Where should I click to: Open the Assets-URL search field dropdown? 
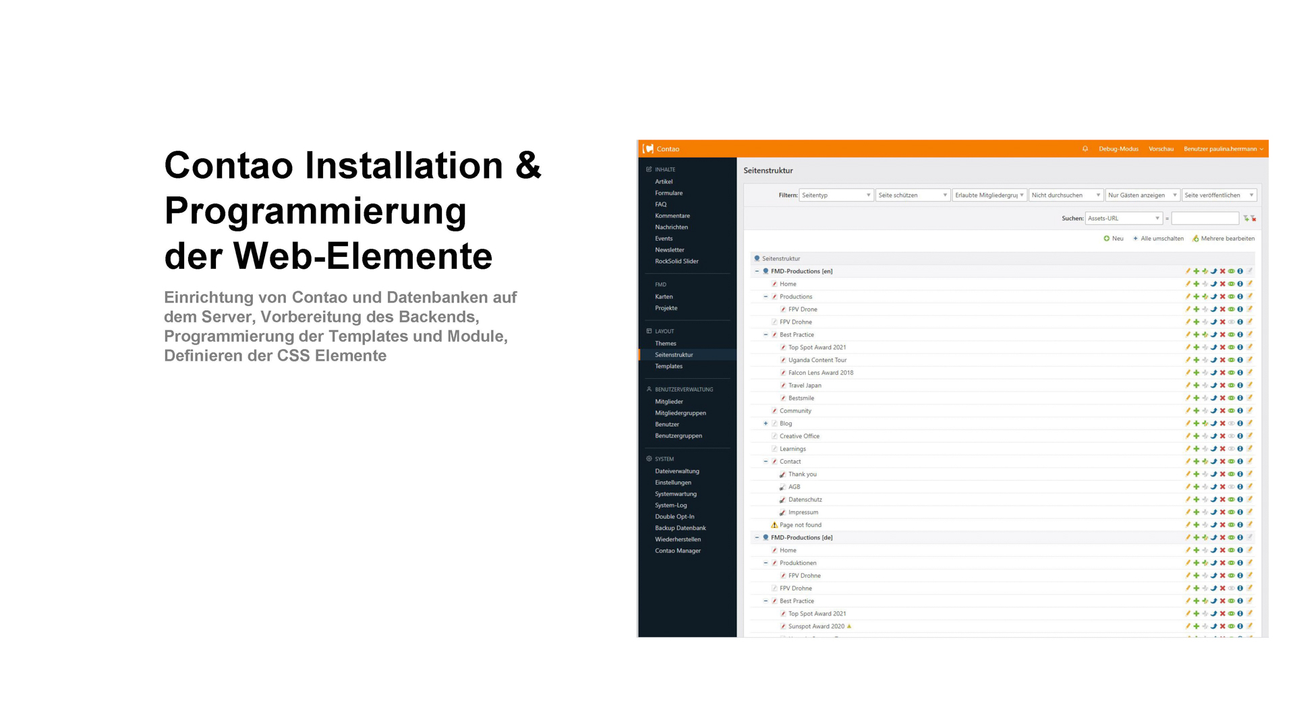(1123, 218)
